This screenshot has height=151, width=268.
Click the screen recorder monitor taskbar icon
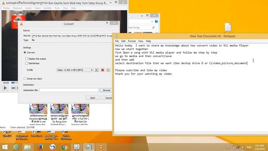77,147
